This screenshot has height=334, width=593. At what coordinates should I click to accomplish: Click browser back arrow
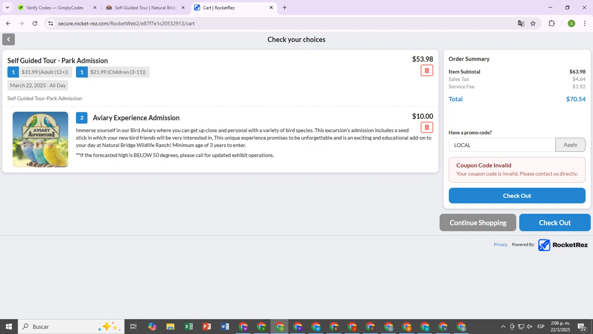tap(8, 23)
